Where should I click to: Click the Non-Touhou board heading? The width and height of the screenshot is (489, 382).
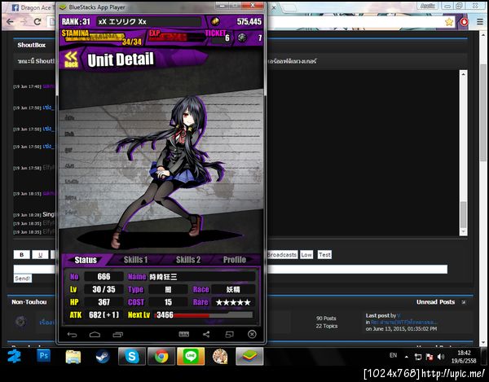click(29, 302)
